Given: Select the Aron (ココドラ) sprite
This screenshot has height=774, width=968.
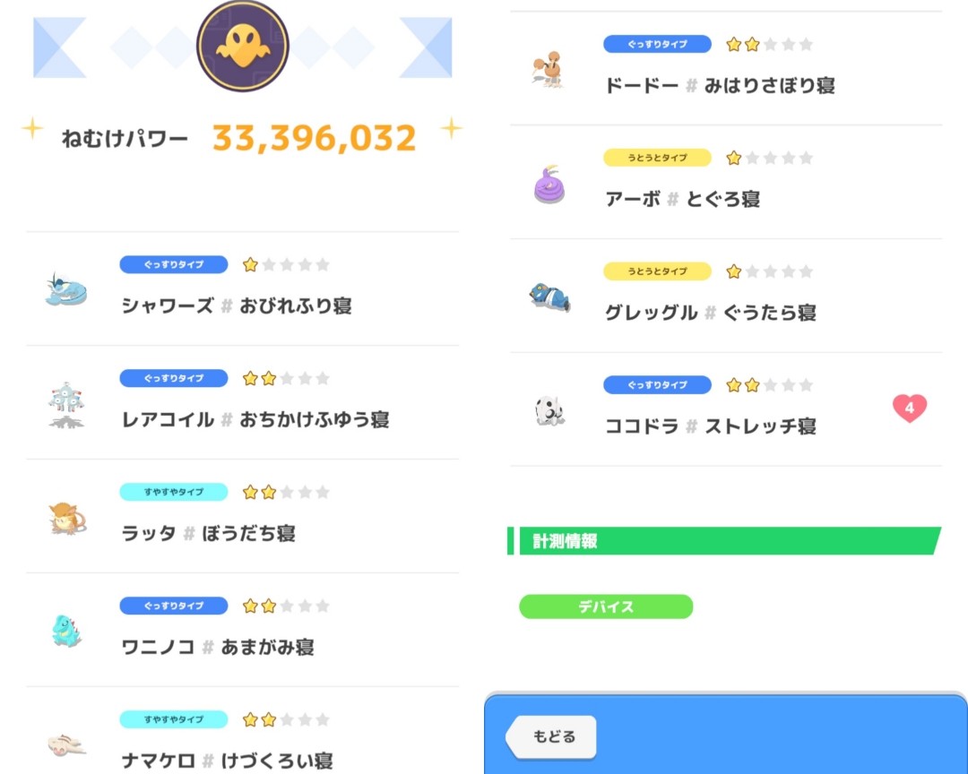Looking at the screenshot, I should (549, 411).
